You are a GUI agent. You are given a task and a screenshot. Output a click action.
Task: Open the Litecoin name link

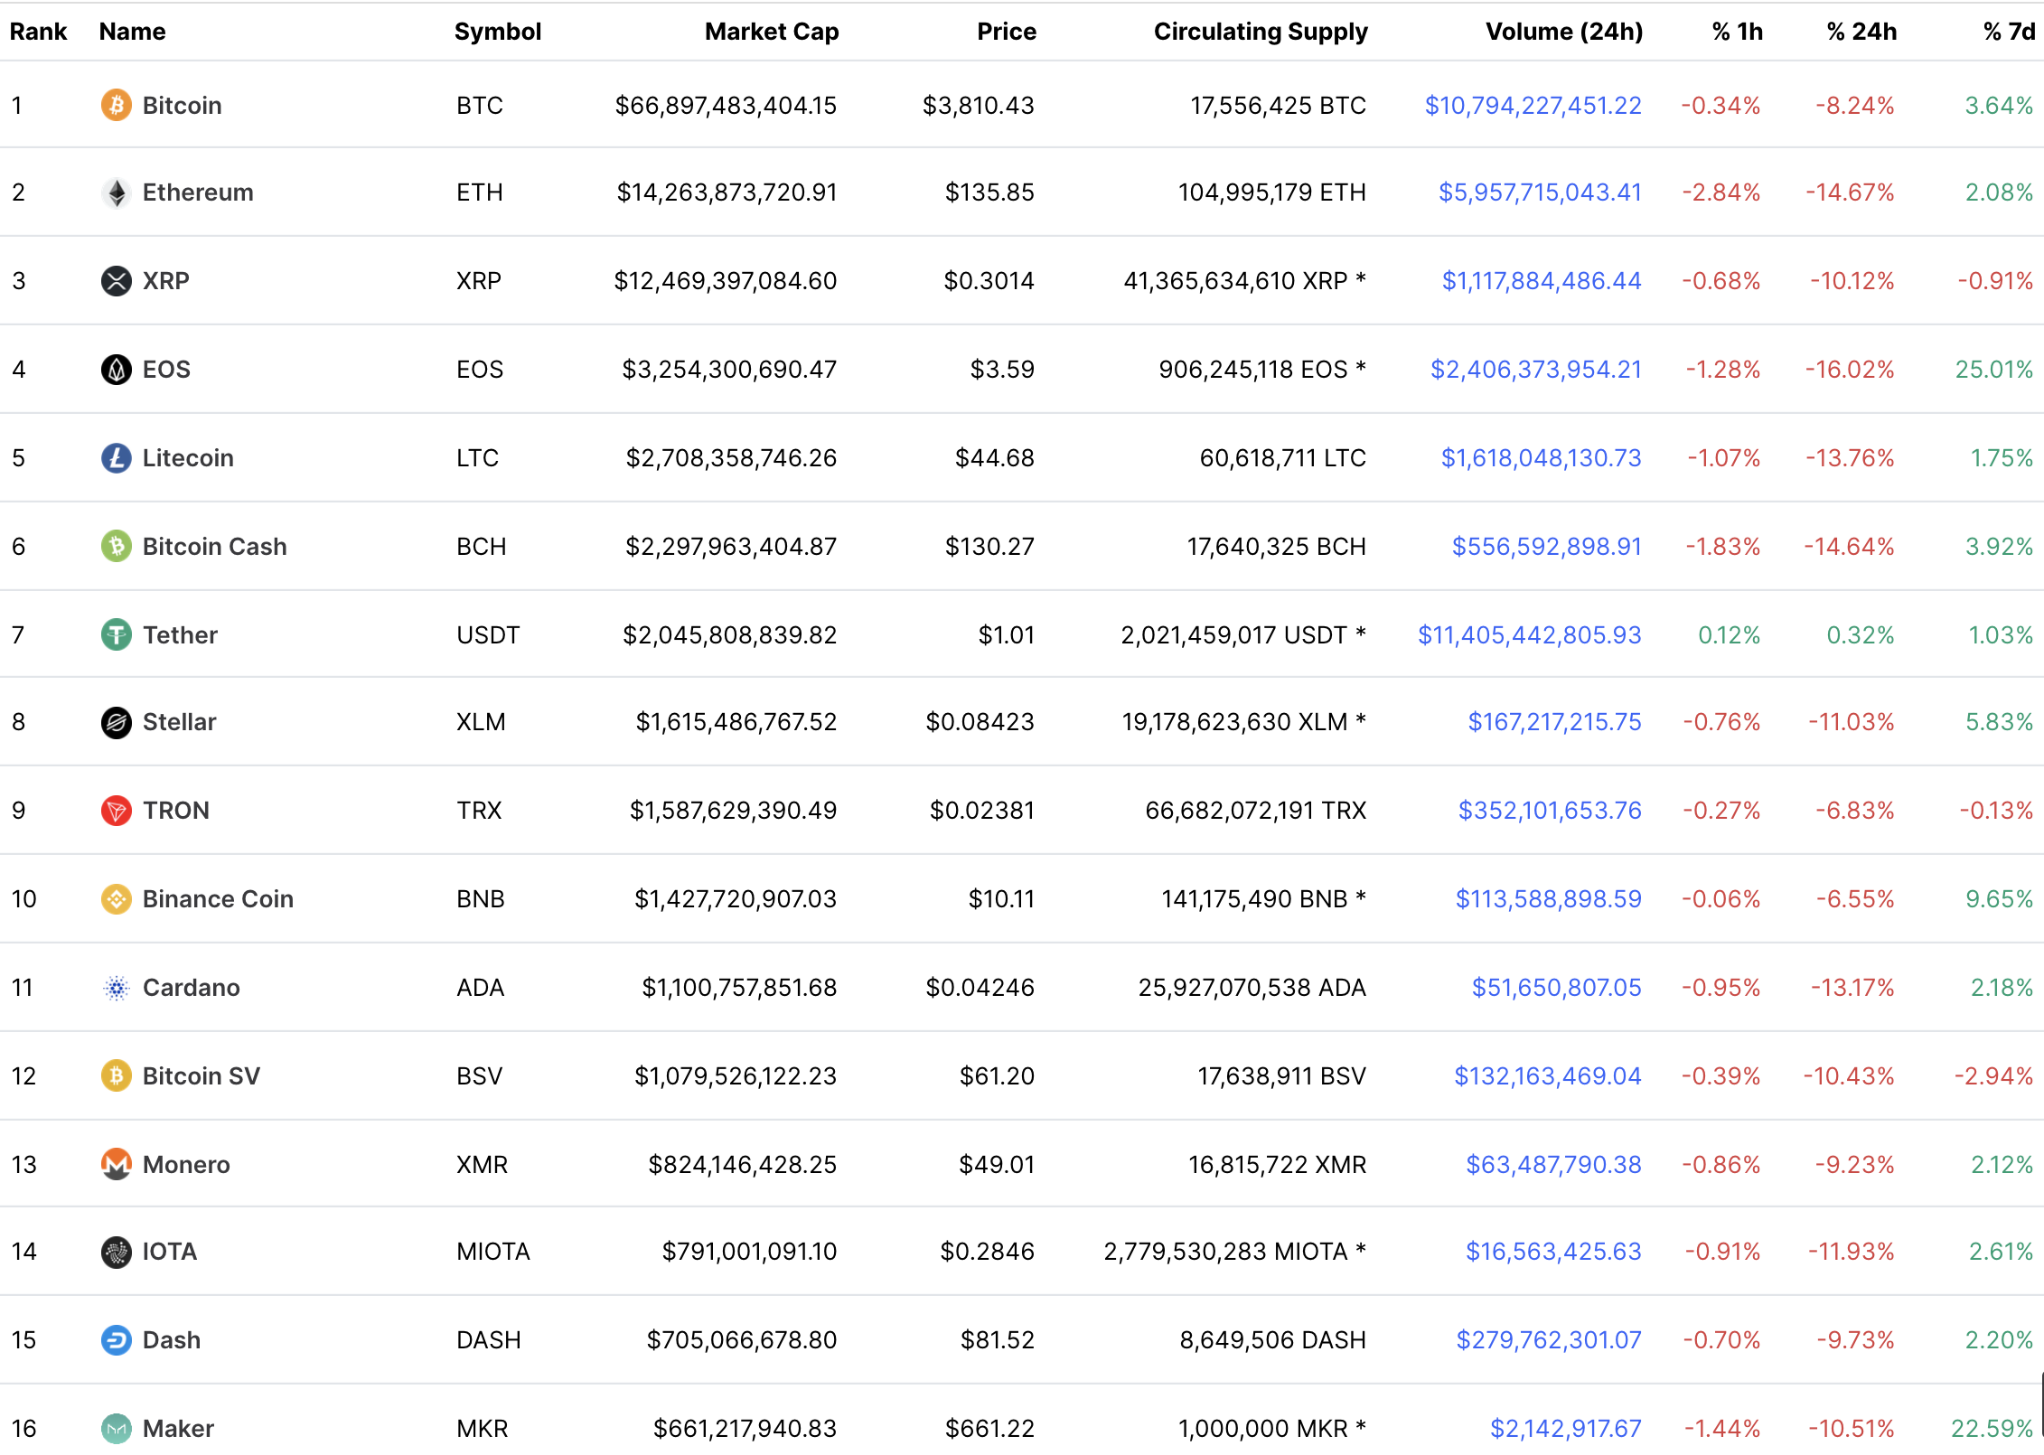pyautogui.click(x=188, y=458)
